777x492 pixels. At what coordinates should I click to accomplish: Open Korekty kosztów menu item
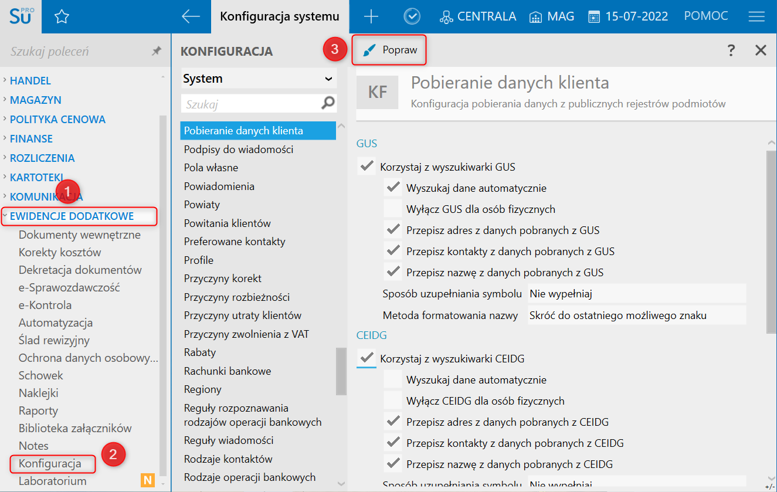(x=60, y=252)
